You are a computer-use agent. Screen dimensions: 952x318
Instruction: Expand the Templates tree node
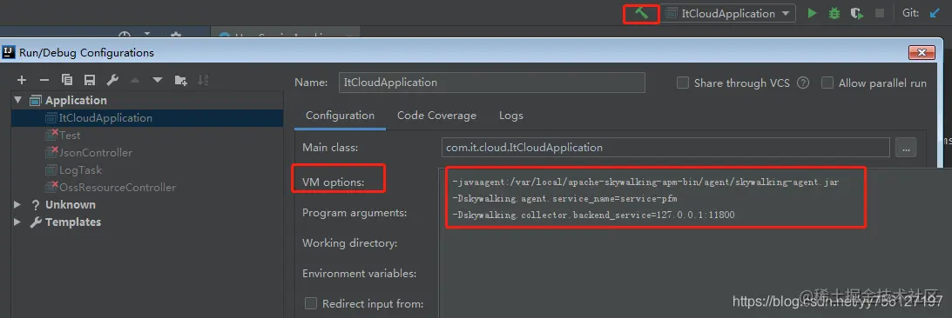(17, 222)
